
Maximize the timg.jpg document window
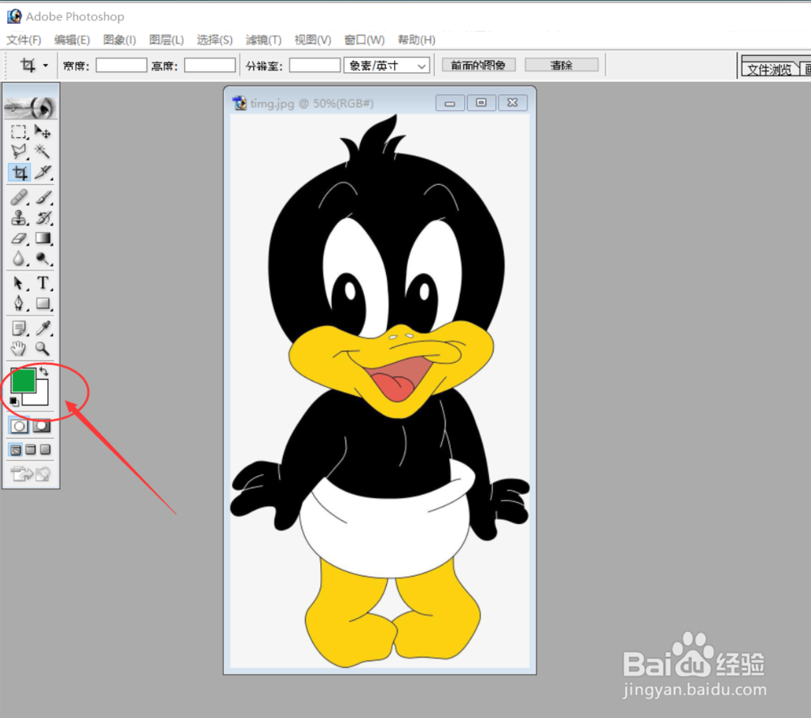click(x=481, y=103)
